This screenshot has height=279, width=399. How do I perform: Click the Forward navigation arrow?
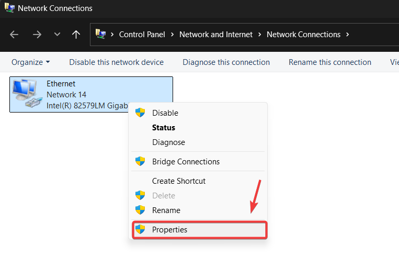(x=37, y=35)
